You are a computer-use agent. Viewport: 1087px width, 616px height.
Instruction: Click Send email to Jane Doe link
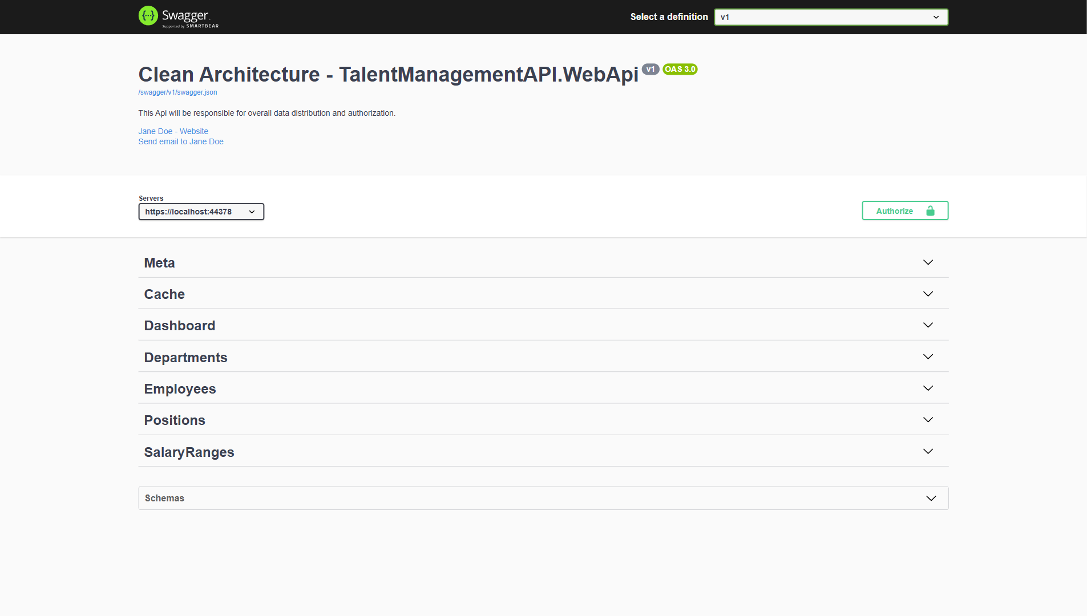pyautogui.click(x=181, y=141)
